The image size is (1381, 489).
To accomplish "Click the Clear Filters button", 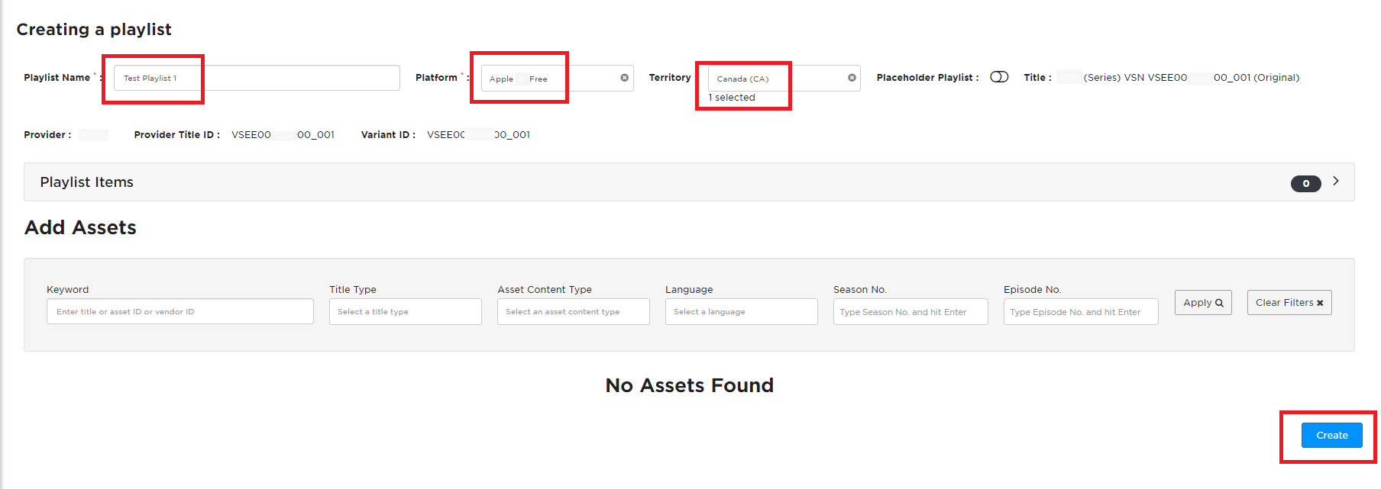I will [x=1289, y=303].
